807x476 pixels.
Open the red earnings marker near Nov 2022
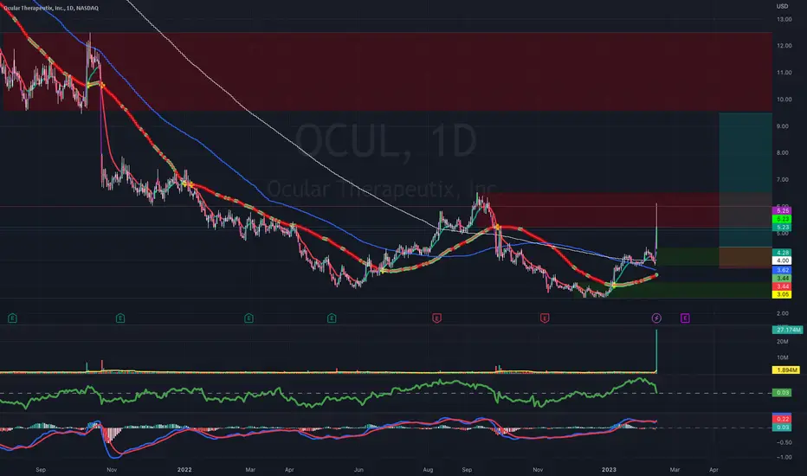click(x=545, y=318)
